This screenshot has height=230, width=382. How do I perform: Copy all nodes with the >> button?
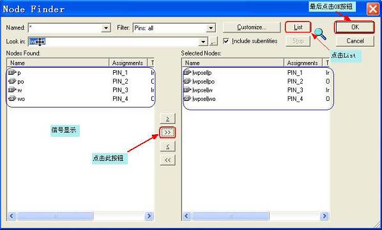[x=167, y=132]
